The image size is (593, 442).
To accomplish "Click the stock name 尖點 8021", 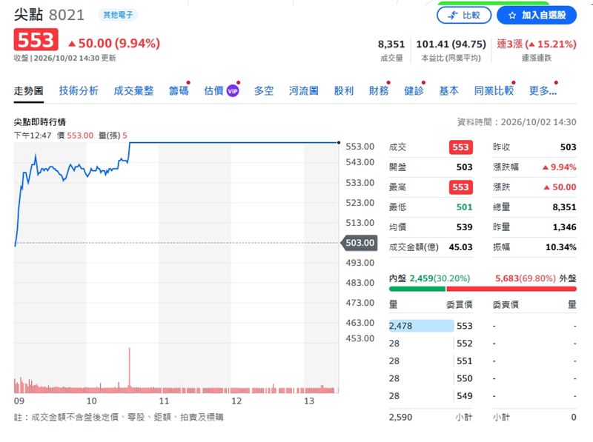I will [49, 15].
